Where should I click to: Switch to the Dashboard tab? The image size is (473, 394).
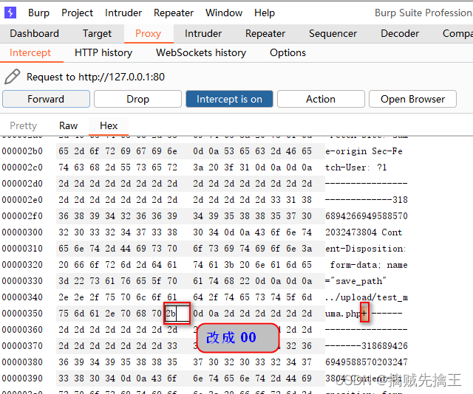35,33
